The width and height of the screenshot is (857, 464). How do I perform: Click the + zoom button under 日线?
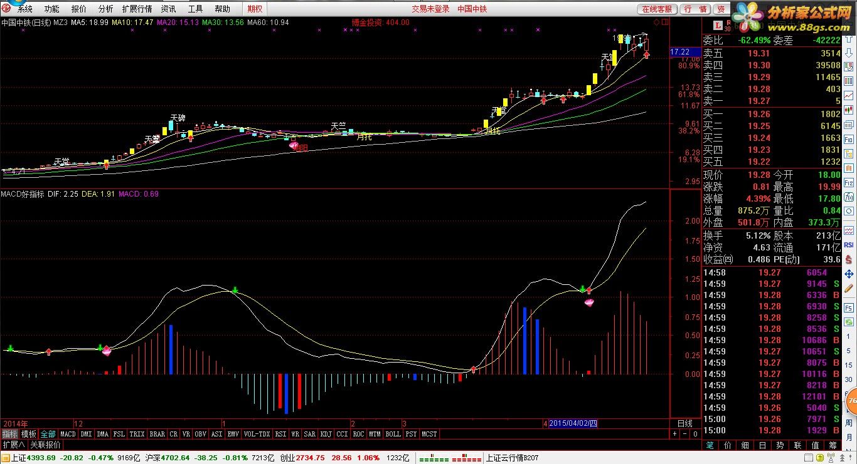click(674, 433)
